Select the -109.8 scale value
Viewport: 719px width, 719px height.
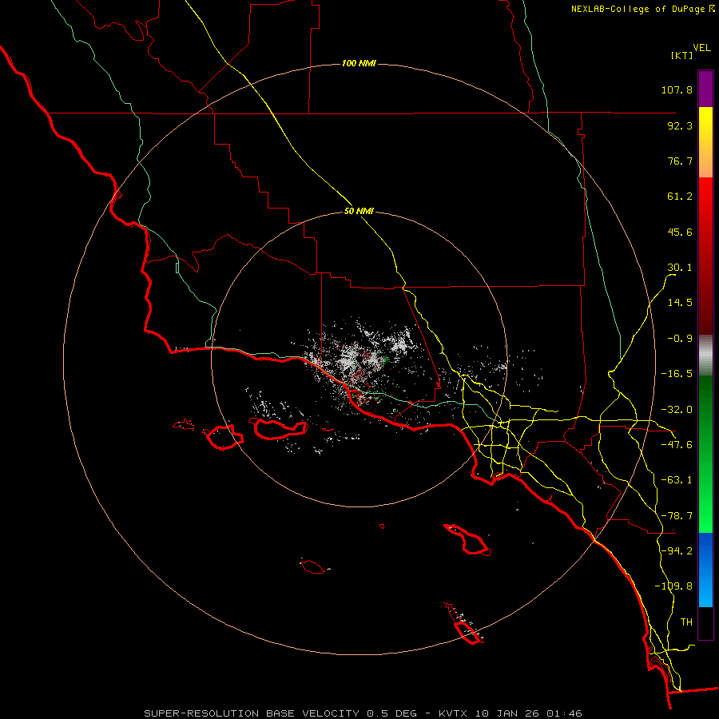pyautogui.click(x=673, y=586)
